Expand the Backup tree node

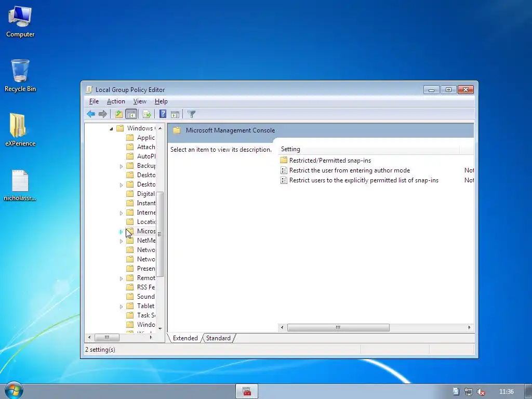tap(121, 166)
